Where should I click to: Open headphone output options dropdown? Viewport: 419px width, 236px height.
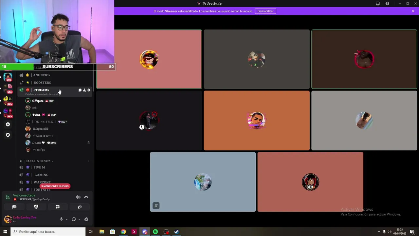(79, 219)
